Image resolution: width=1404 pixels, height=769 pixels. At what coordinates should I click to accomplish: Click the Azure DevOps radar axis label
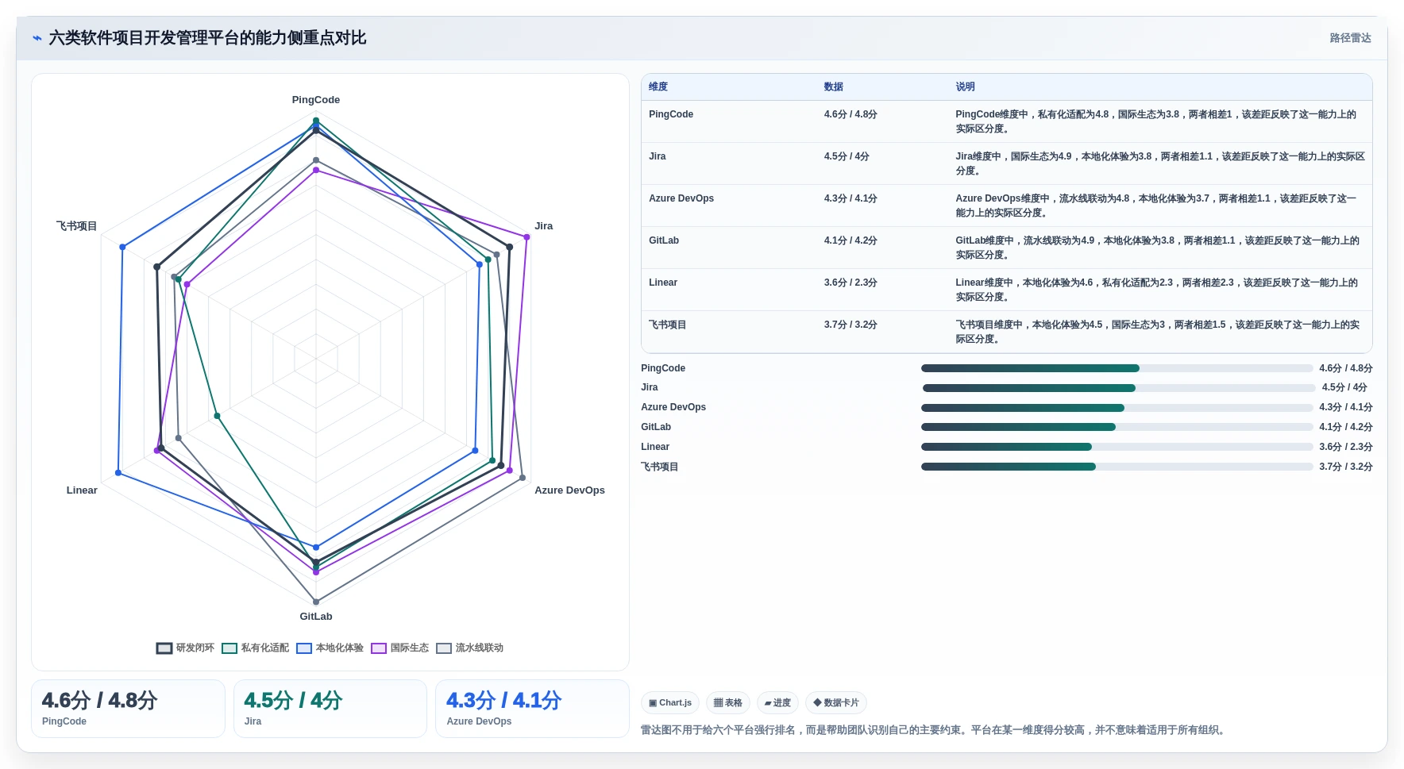click(569, 490)
